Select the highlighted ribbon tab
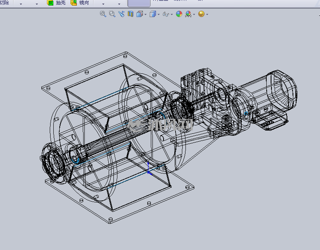This screenshot has width=320, height=250. [139, 3]
